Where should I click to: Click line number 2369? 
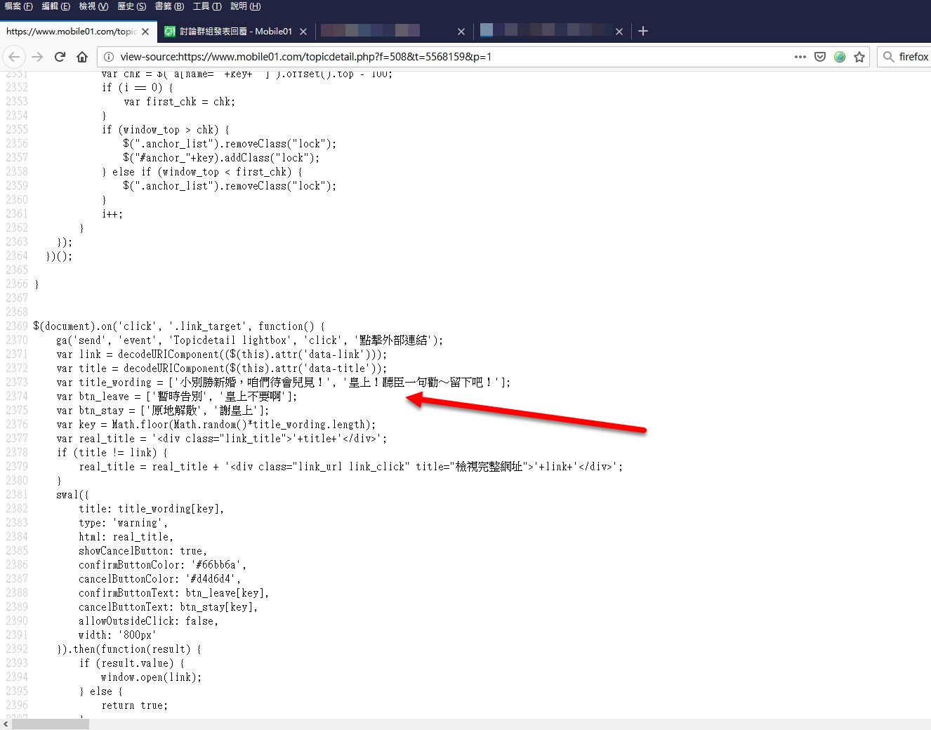coord(17,326)
